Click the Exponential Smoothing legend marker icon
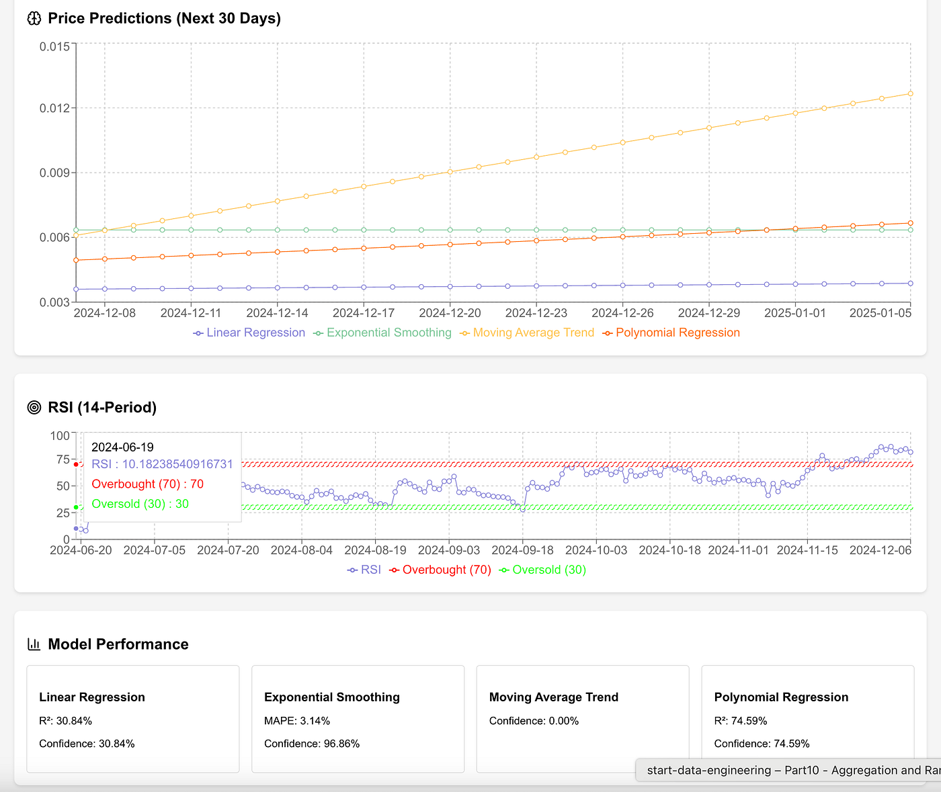Screen dimensions: 941x792 point(319,333)
